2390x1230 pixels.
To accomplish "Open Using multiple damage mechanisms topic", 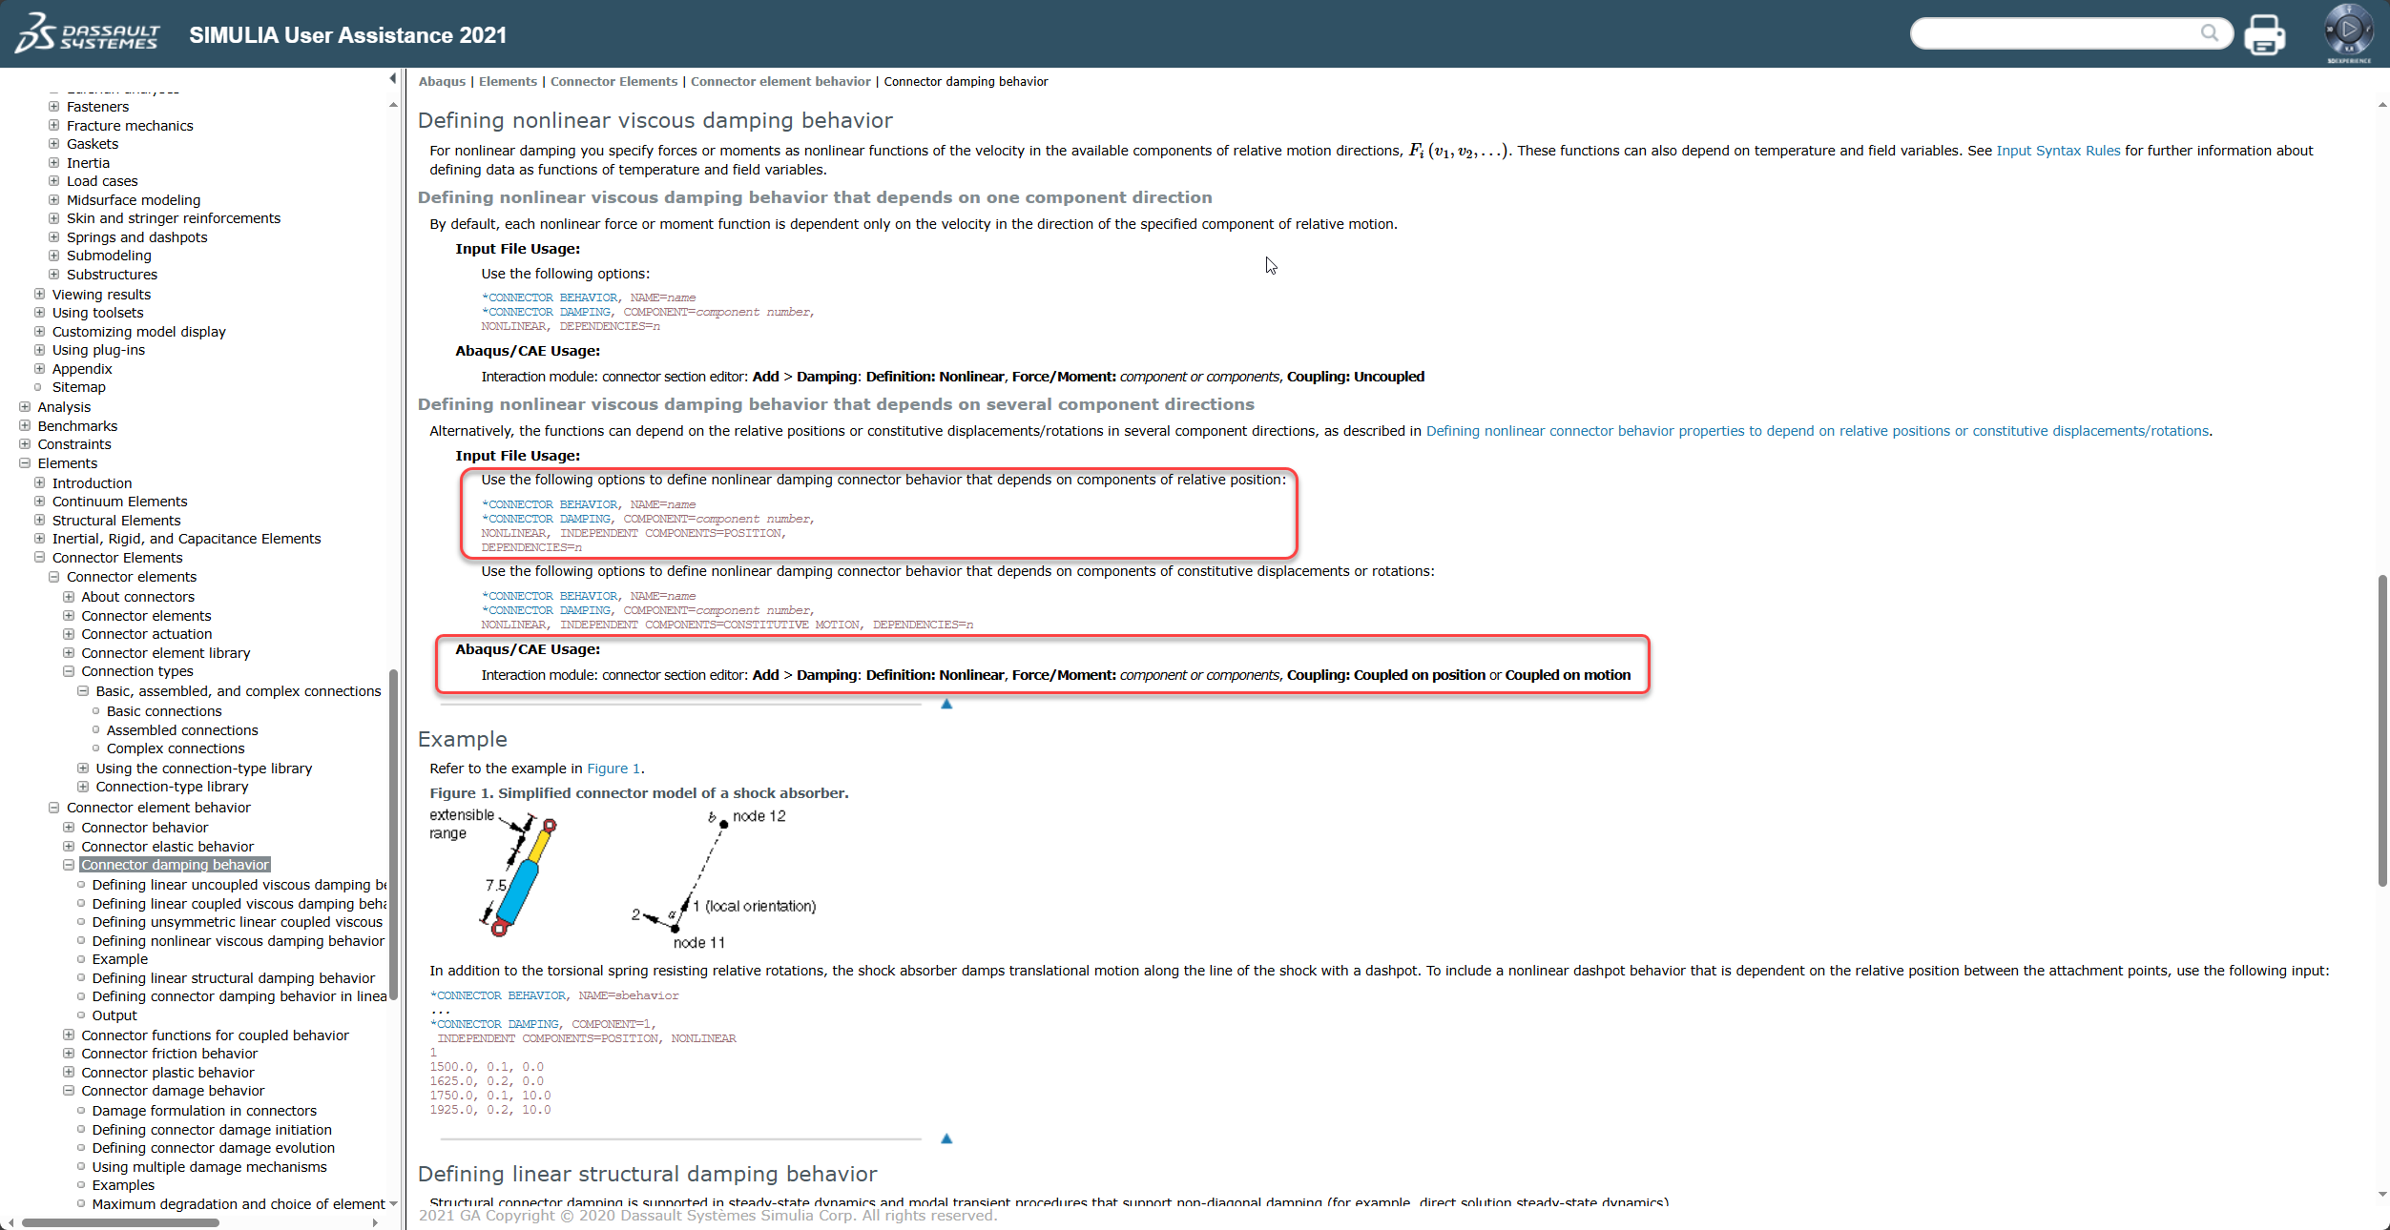I will click(x=209, y=1167).
